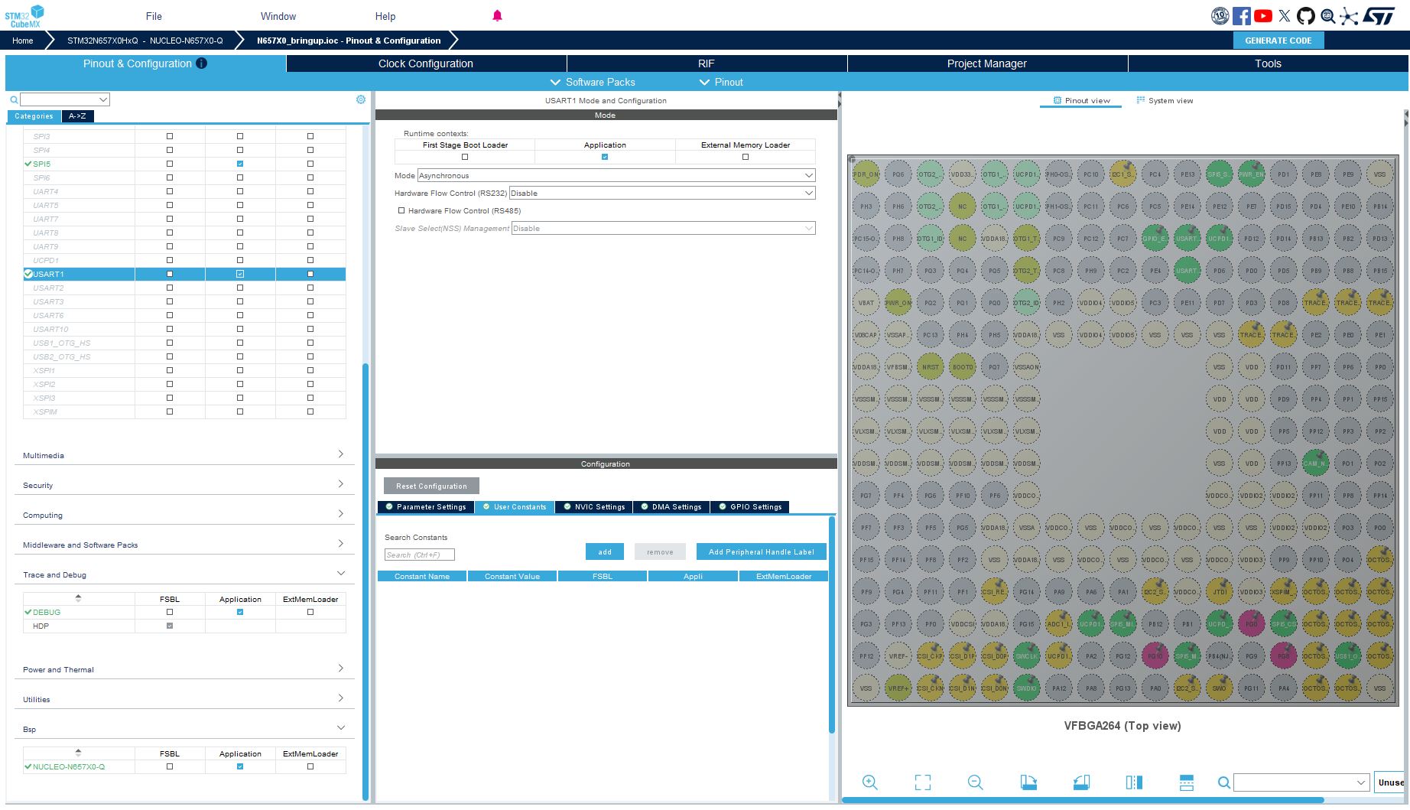Screen dimensions: 1410x810
Task: Enable First Stage Boot Loader runtime context
Action: 465,157
